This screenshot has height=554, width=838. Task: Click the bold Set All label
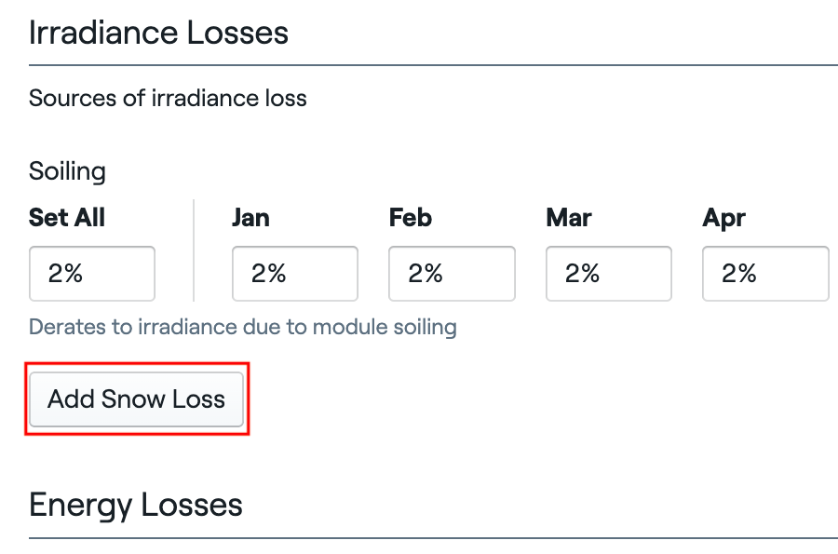[67, 218]
